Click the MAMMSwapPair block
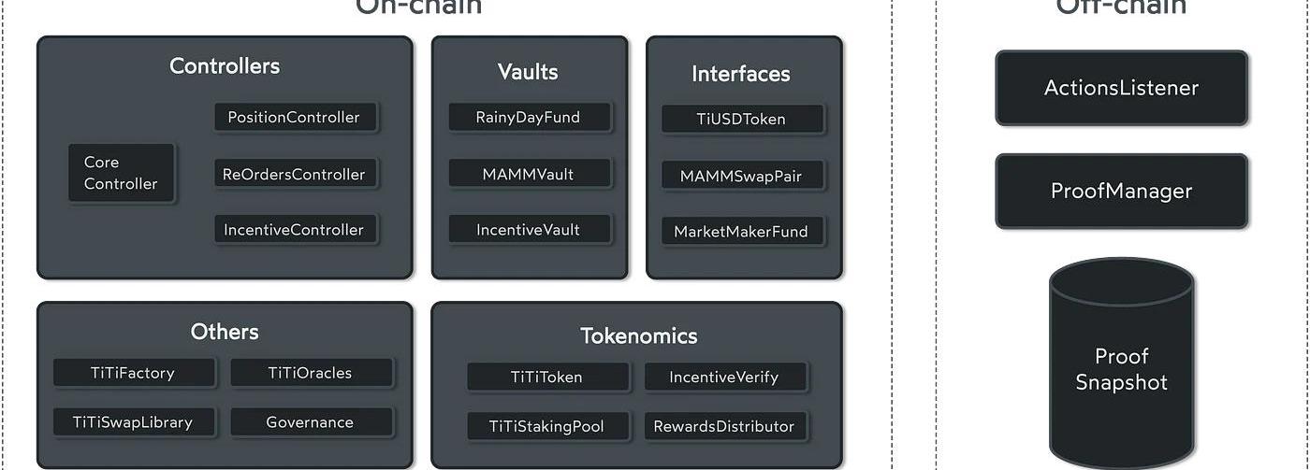 (741, 176)
